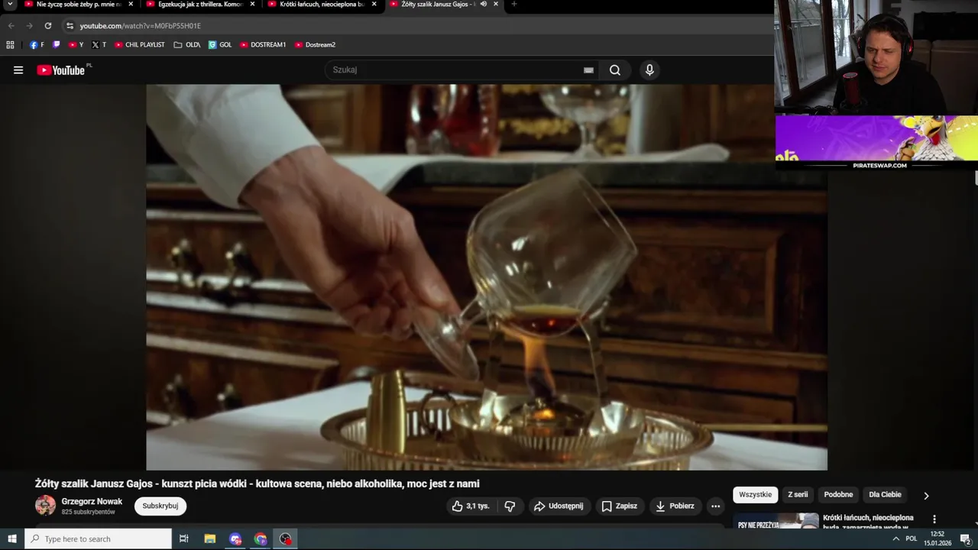Click the video player showing the glass
This screenshot has height=550, width=978.
click(486, 277)
